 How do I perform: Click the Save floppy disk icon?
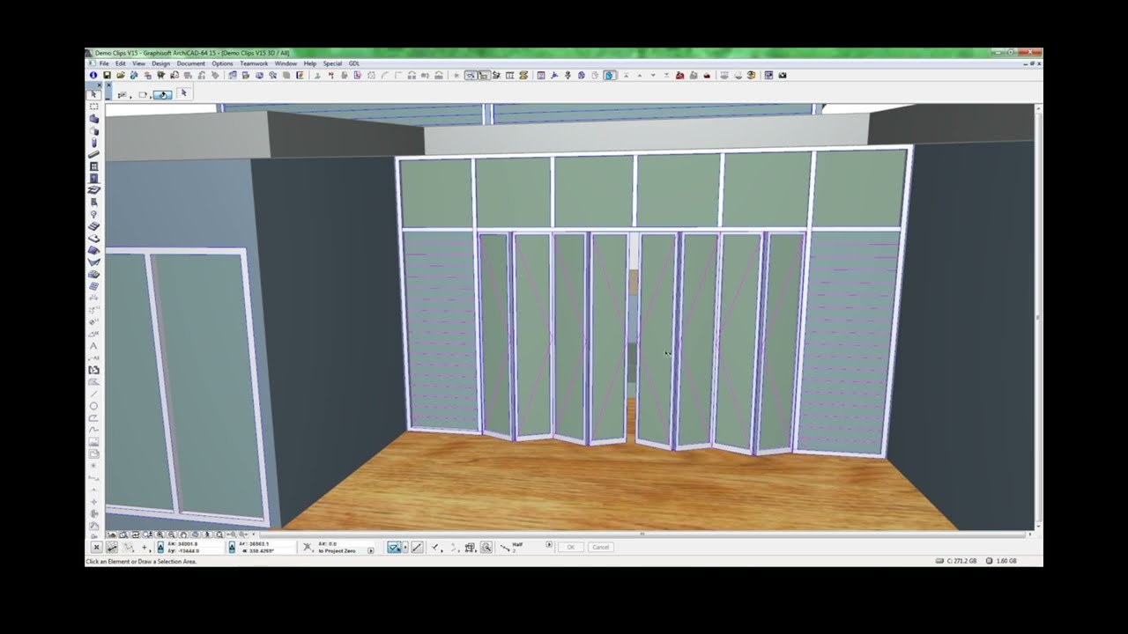click(x=107, y=75)
